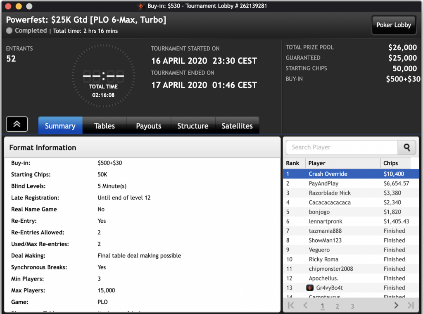
Task: Click the avatar icon beside Gr4vyBo4t
Action: click(x=310, y=288)
